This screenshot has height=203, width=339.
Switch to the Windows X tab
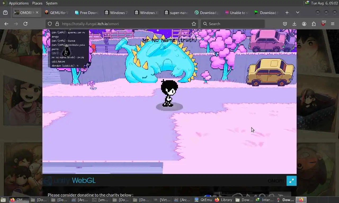coord(146,12)
